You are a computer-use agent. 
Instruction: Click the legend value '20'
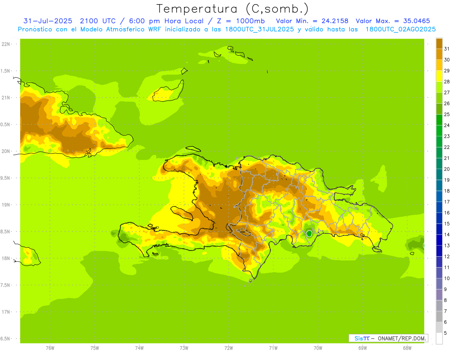[x=447, y=169]
